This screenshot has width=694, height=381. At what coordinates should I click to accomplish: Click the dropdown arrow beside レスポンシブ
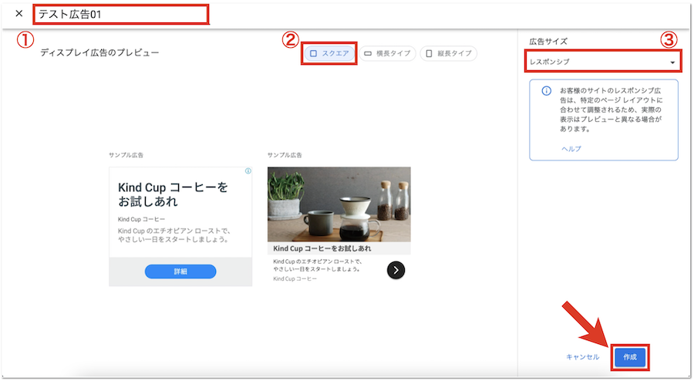point(672,62)
